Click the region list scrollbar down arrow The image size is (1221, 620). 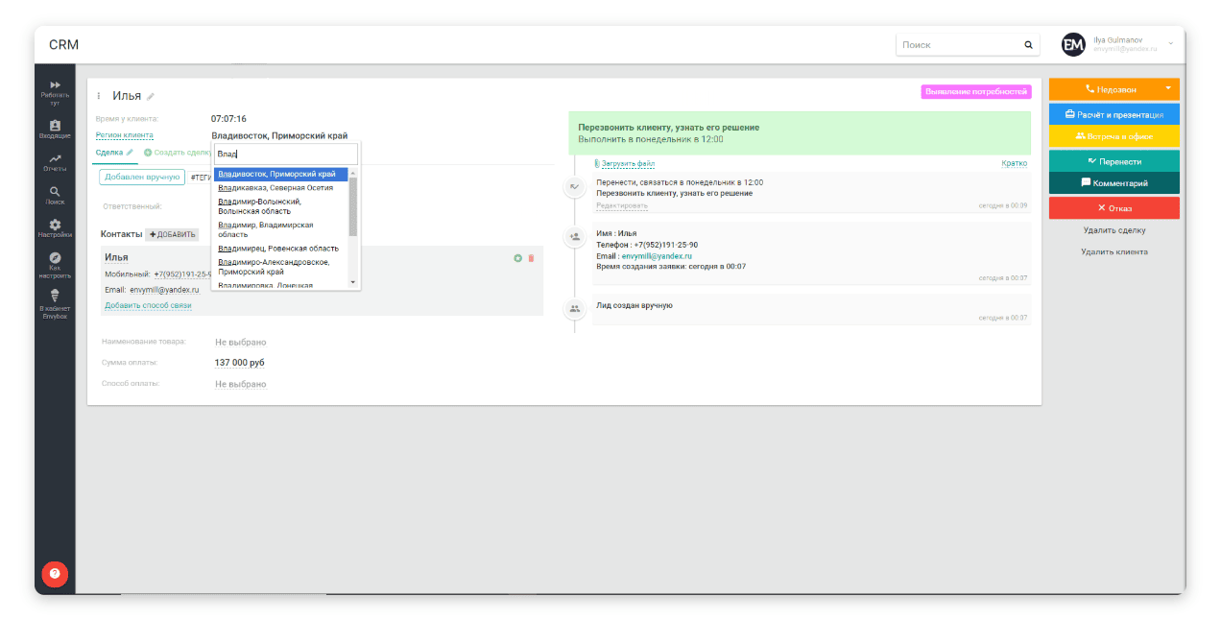(352, 282)
